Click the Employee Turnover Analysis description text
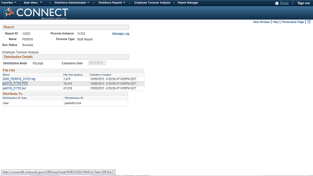Image resolution: width=313 pixels, height=176 pixels. pos(21,52)
